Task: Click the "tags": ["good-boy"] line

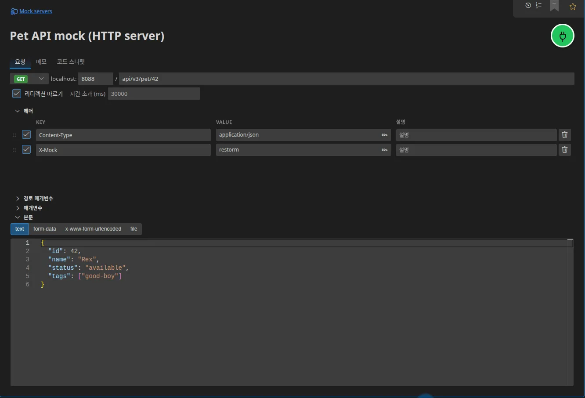Action: 85,276
